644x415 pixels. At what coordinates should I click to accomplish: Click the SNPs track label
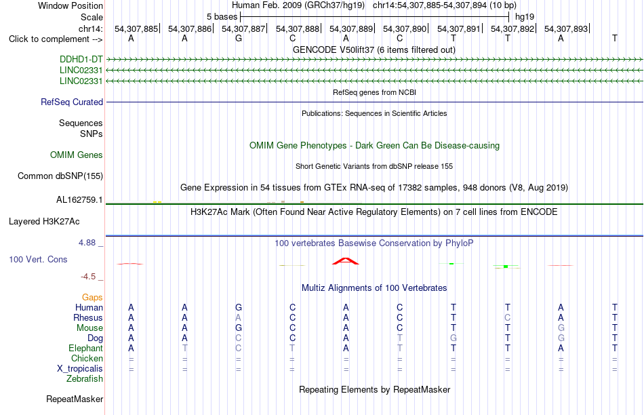point(92,134)
